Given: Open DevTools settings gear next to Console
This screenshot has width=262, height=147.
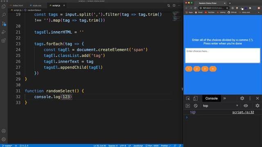Looking at the screenshot, I should (x=242, y=98).
